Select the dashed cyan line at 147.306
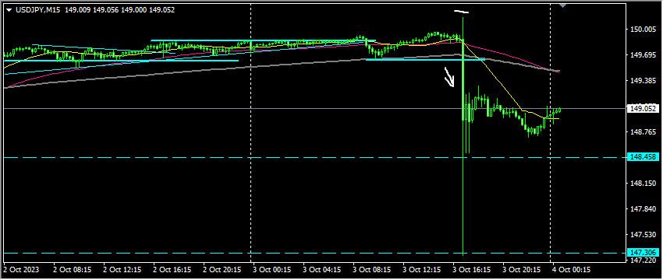663x280 pixels. (x=313, y=253)
